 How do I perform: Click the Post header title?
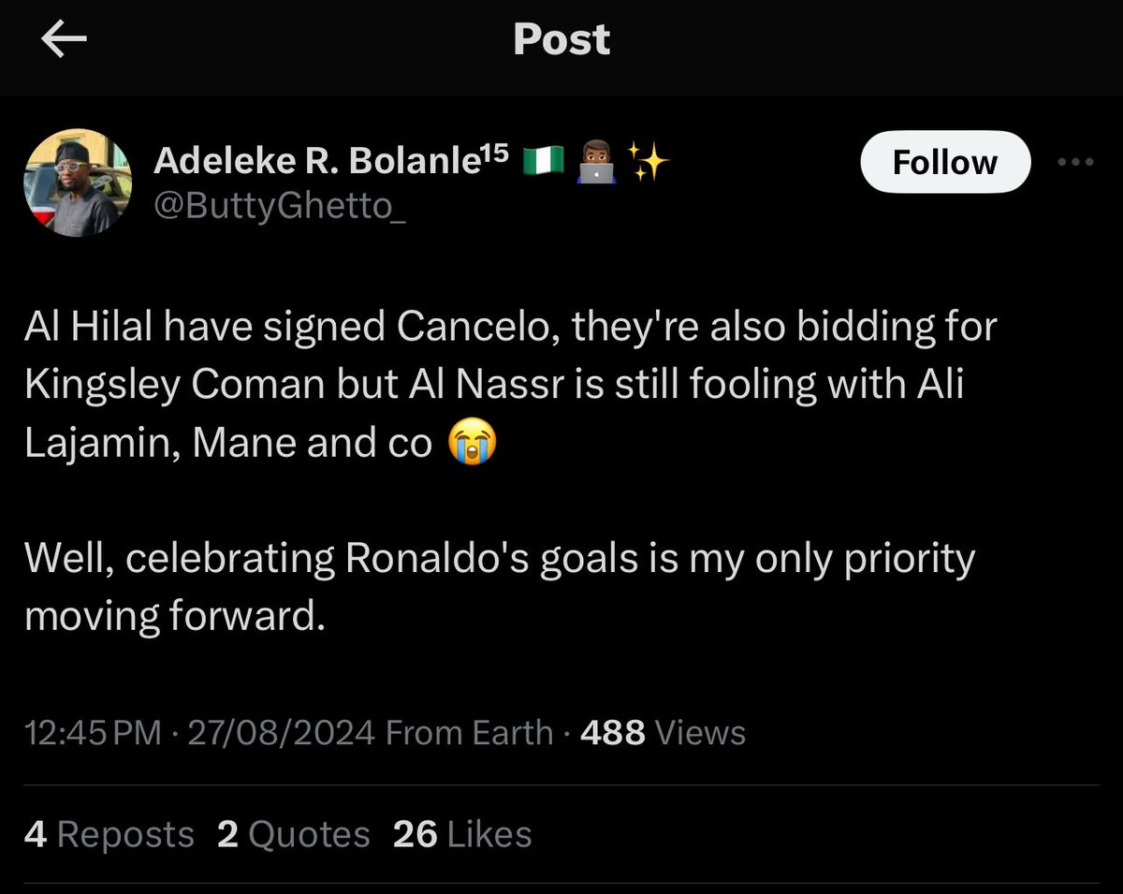561,39
